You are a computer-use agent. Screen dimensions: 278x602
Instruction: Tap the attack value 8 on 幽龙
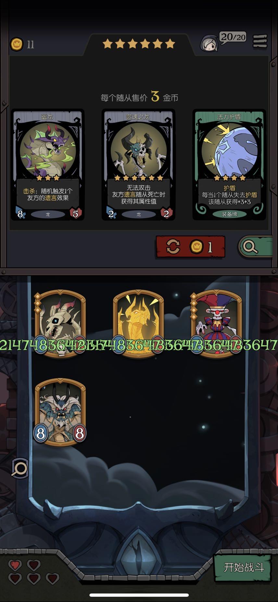[x=20, y=214]
